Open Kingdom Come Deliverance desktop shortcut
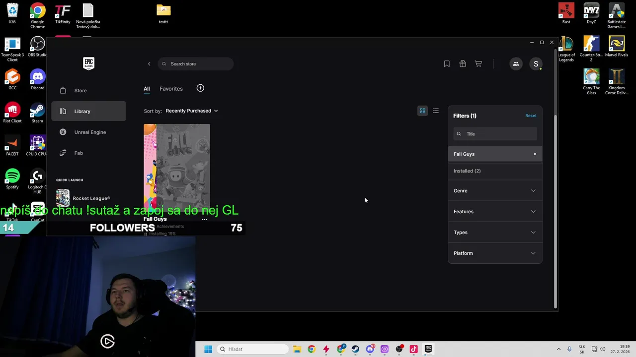Screen dimensions: 636x357 click(616, 82)
